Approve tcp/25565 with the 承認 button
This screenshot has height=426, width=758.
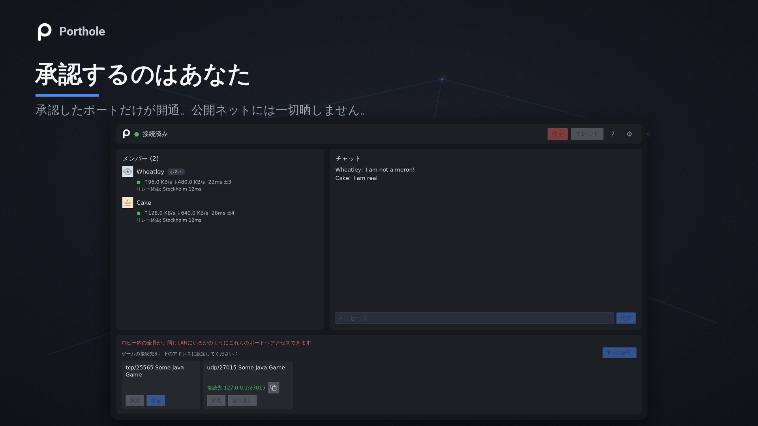pyautogui.click(x=156, y=400)
